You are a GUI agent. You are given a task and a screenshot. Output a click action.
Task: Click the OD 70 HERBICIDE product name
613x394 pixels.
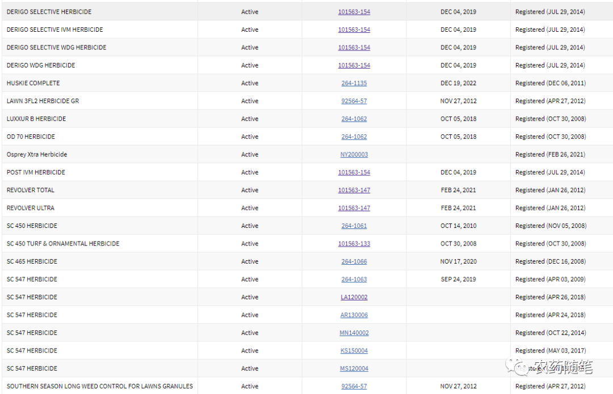tap(31, 137)
